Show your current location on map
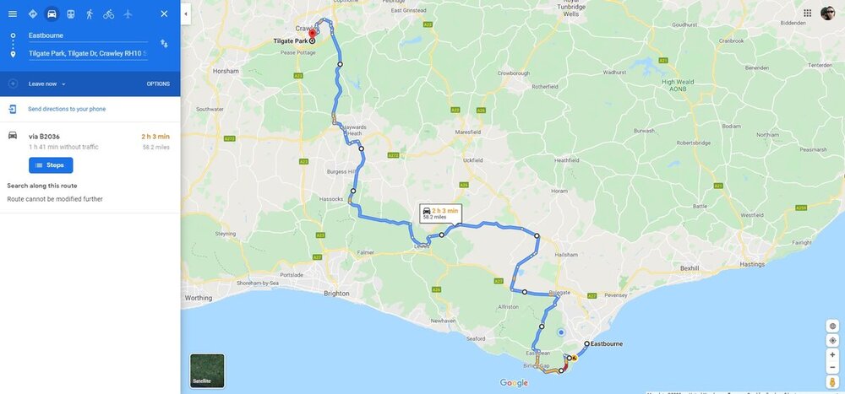The width and height of the screenshot is (845, 394). point(832,340)
